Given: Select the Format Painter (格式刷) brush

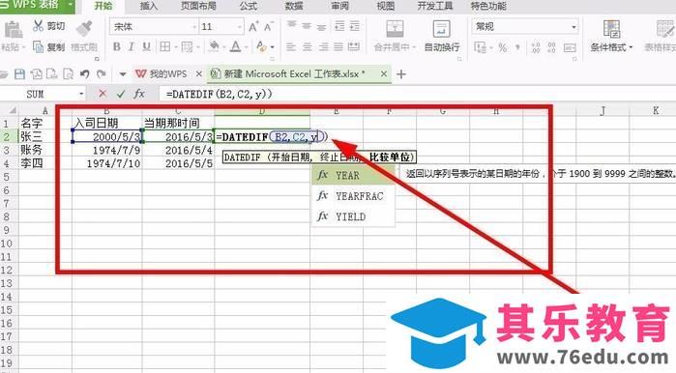Looking at the screenshot, I should (x=84, y=28).
